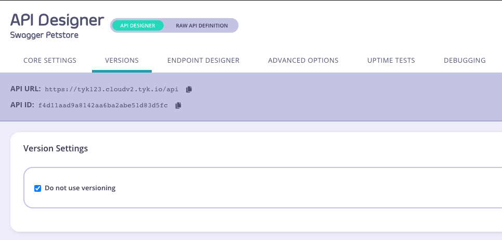This screenshot has height=240, width=502.
Task: Go to the Endpoint Designer tab
Action: click(203, 61)
